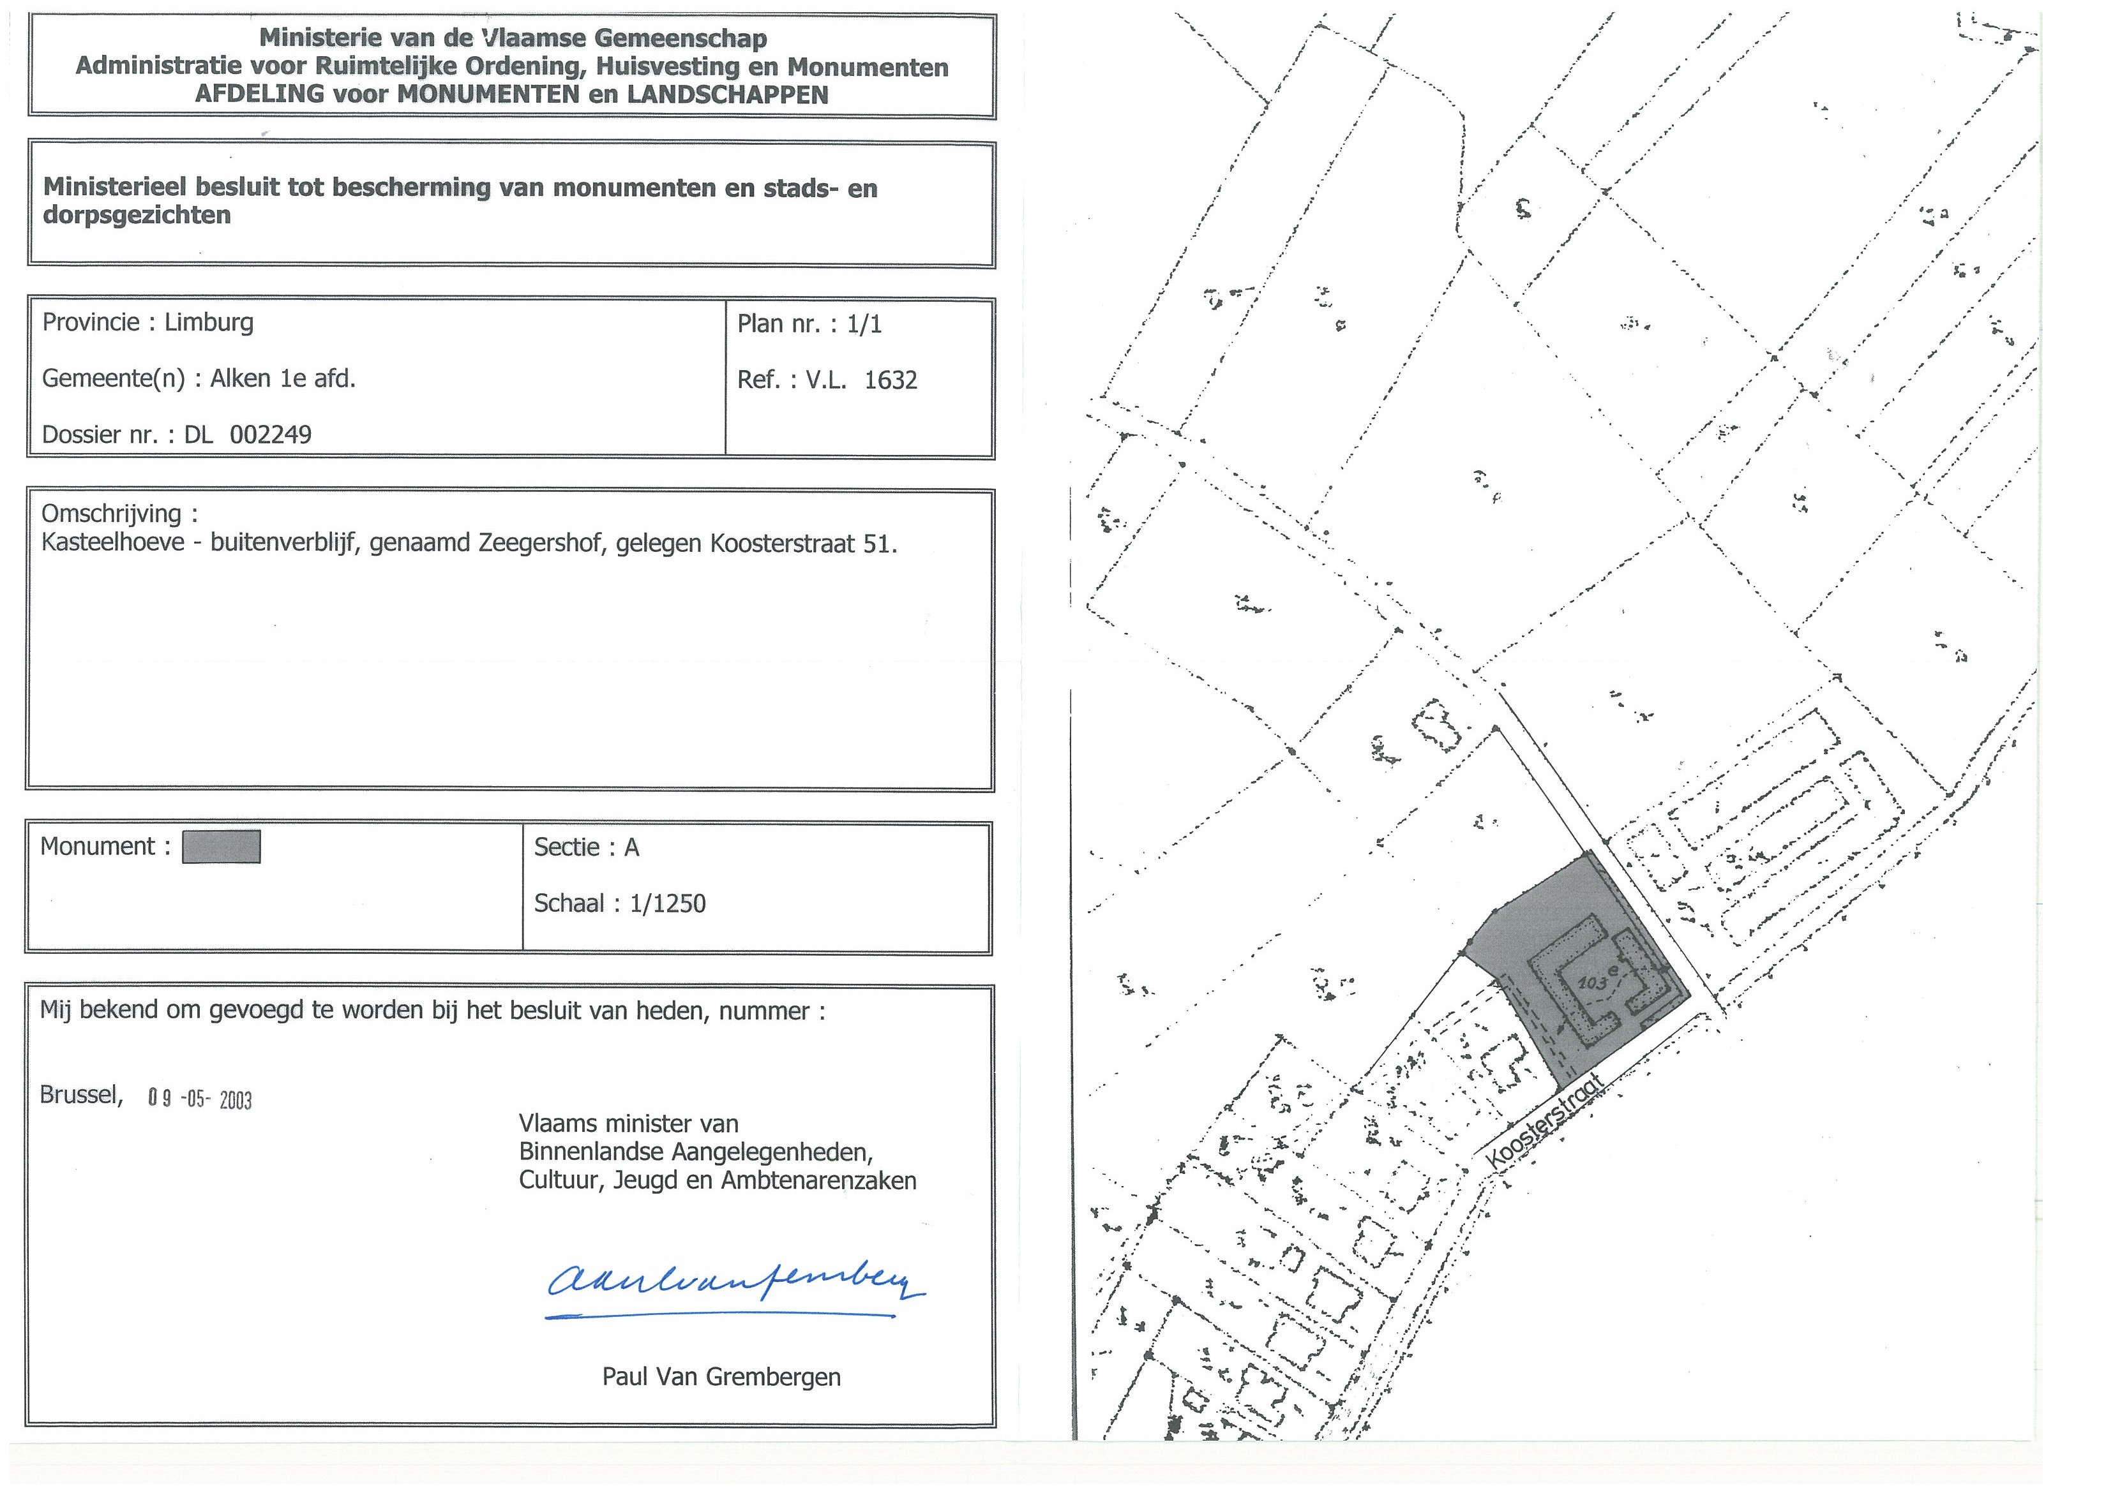Click the Provincie Limburg text
This screenshot has height=1493, width=2113.
(147, 322)
